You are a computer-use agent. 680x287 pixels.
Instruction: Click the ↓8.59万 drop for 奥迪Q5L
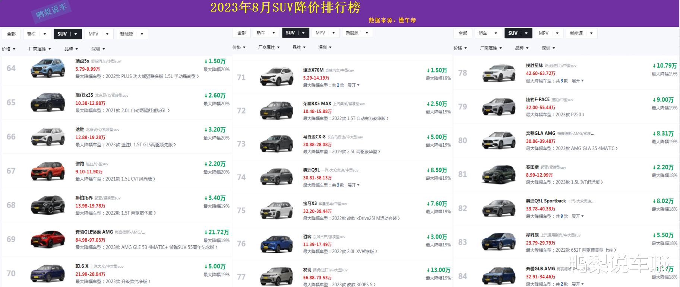tap(437, 170)
